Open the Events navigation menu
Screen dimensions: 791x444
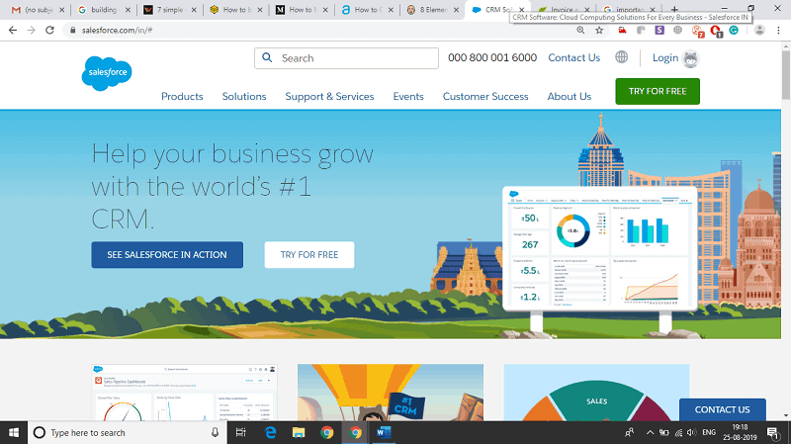pyautogui.click(x=408, y=96)
